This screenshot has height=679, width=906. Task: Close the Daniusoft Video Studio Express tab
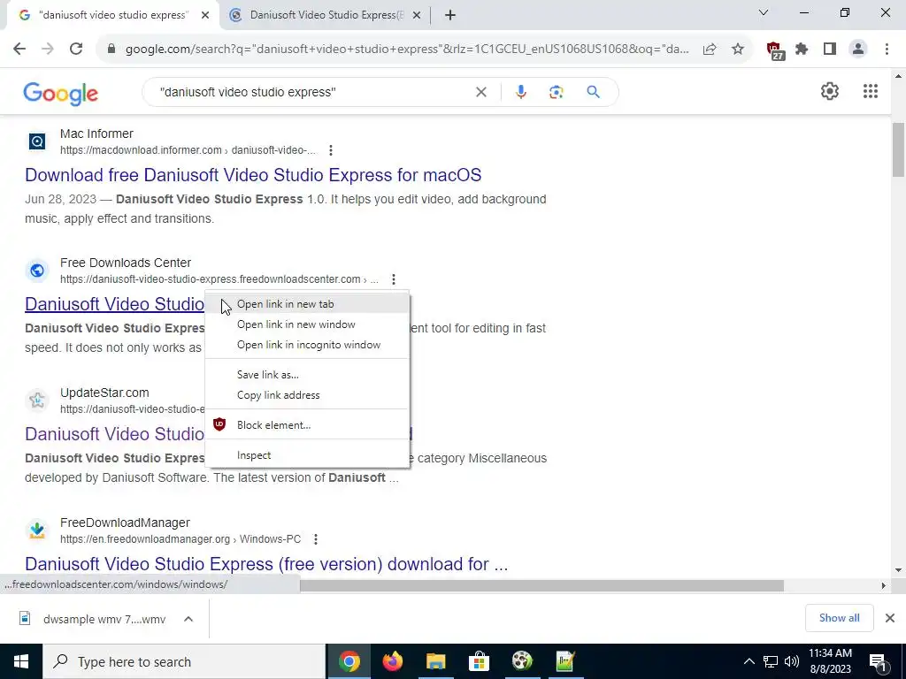point(417,15)
